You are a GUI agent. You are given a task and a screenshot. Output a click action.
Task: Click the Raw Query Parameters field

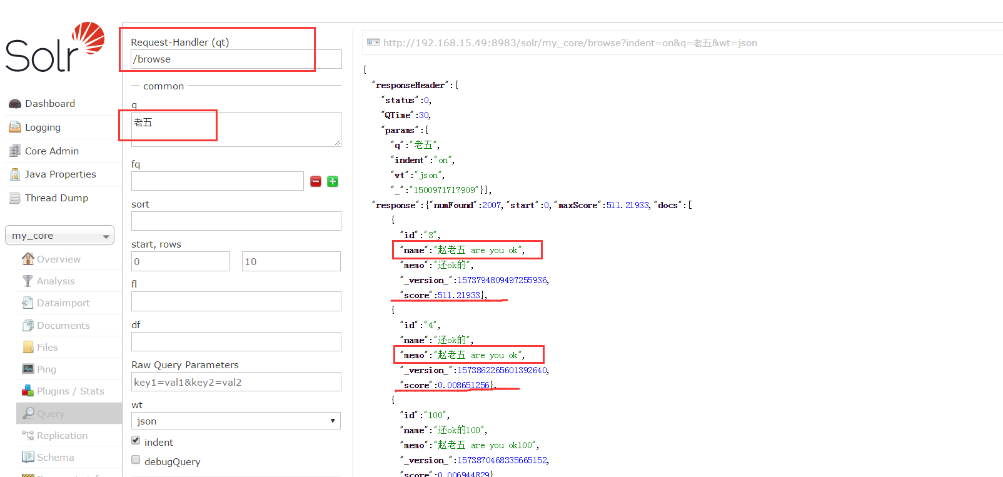[x=236, y=382]
